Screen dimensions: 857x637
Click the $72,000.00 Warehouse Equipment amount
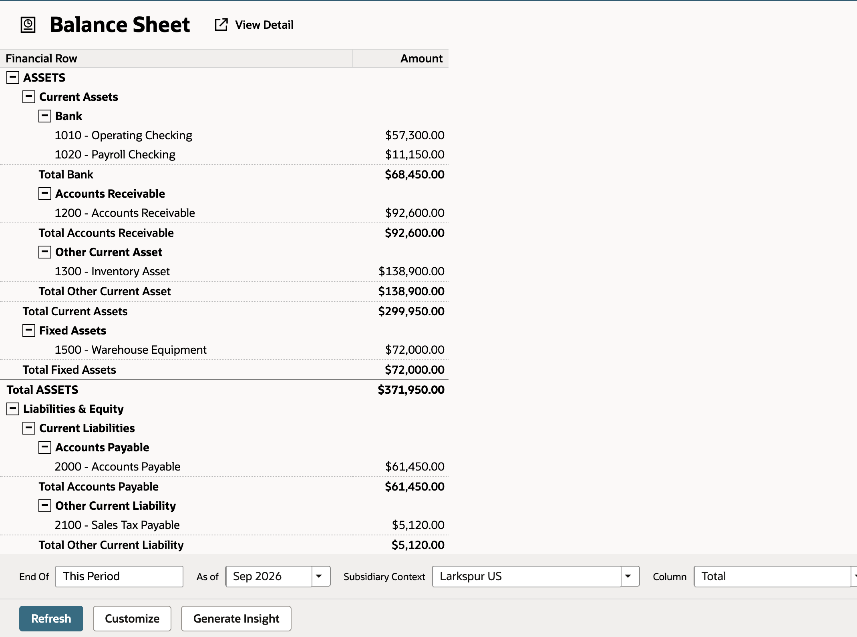pyautogui.click(x=415, y=350)
